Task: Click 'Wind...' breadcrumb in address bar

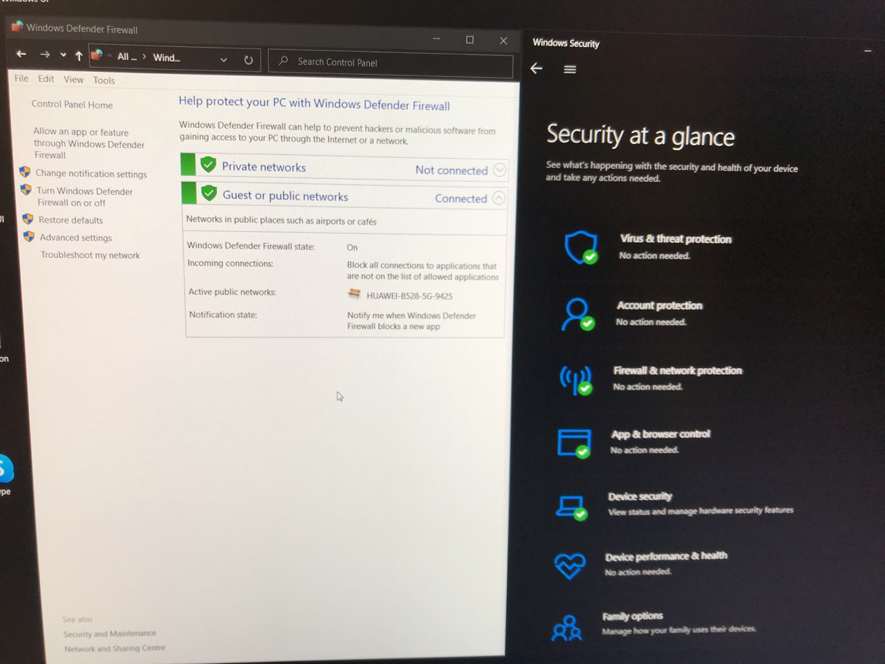Action: [x=167, y=58]
